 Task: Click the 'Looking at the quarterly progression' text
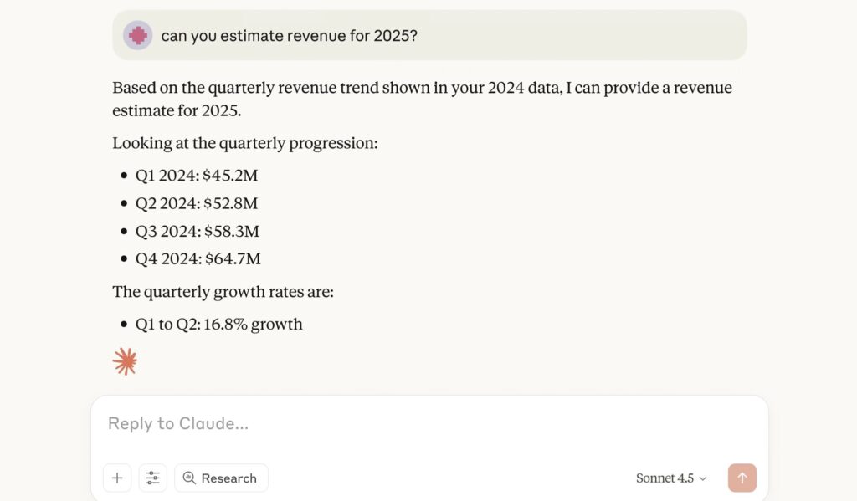[x=245, y=143]
